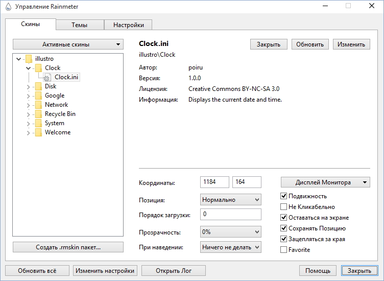Toggle Зацепляться за края checkbox

(x=283, y=239)
